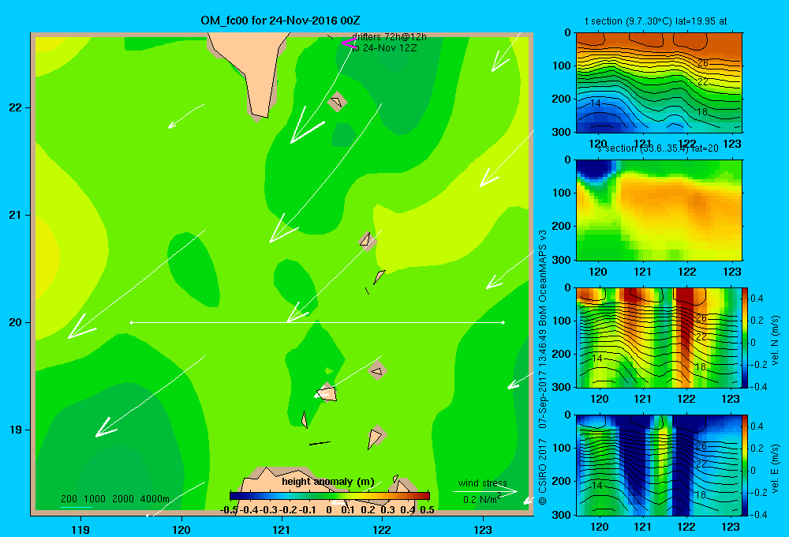Click the 0.4 tick on vel. N scale
The image size is (789, 537).
757,299
